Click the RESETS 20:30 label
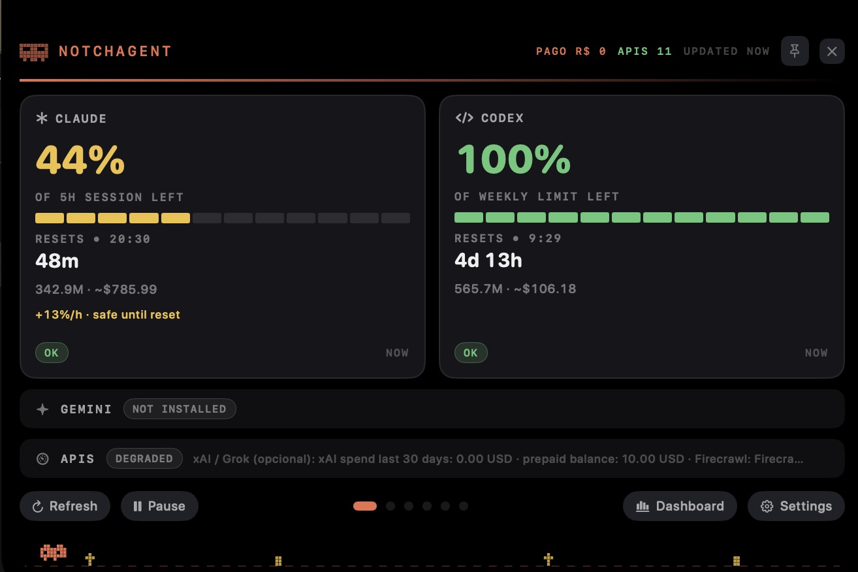This screenshot has height=572, width=858. (x=93, y=239)
